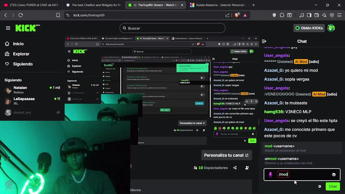The image size is (345, 194).
Task: Switch to The best ChatBot and Widgets tab
Action: point(94,5)
